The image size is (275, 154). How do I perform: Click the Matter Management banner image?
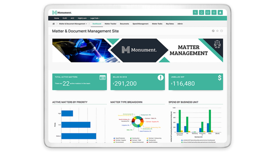coord(137,51)
